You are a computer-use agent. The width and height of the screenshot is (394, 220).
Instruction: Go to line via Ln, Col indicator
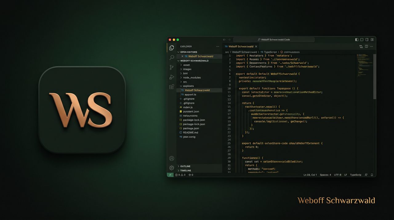310,175
